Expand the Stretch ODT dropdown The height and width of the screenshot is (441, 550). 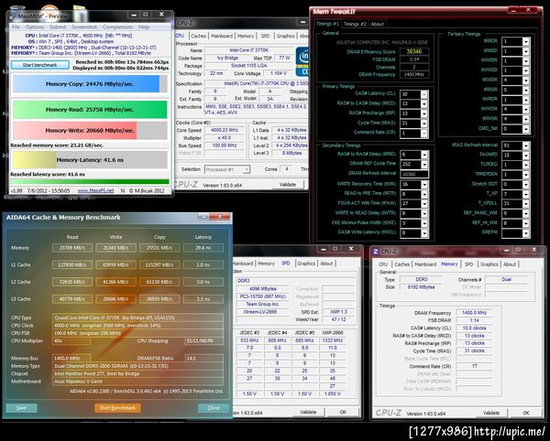click(x=525, y=185)
